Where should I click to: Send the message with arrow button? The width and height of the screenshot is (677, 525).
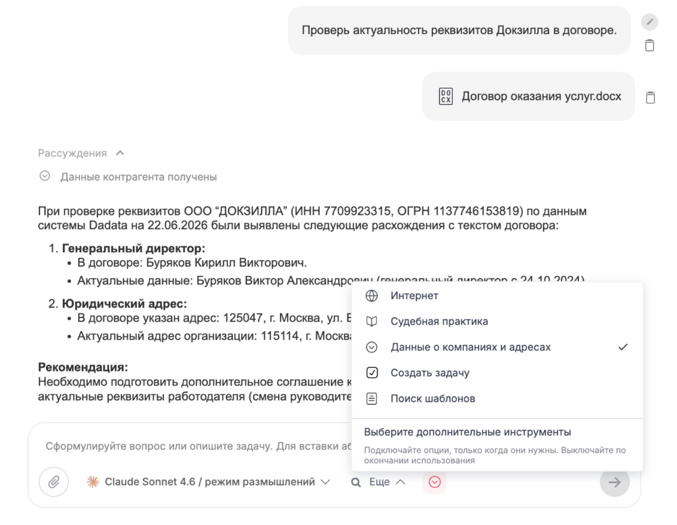pyautogui.click(x=615, y=482)
